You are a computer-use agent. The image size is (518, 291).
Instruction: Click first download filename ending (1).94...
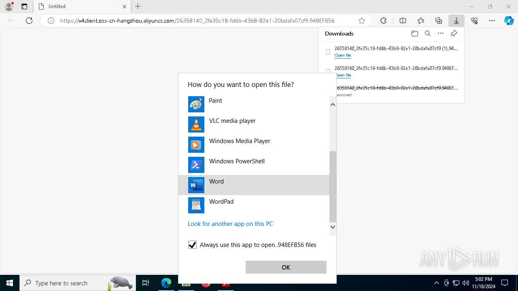(396, 48)
